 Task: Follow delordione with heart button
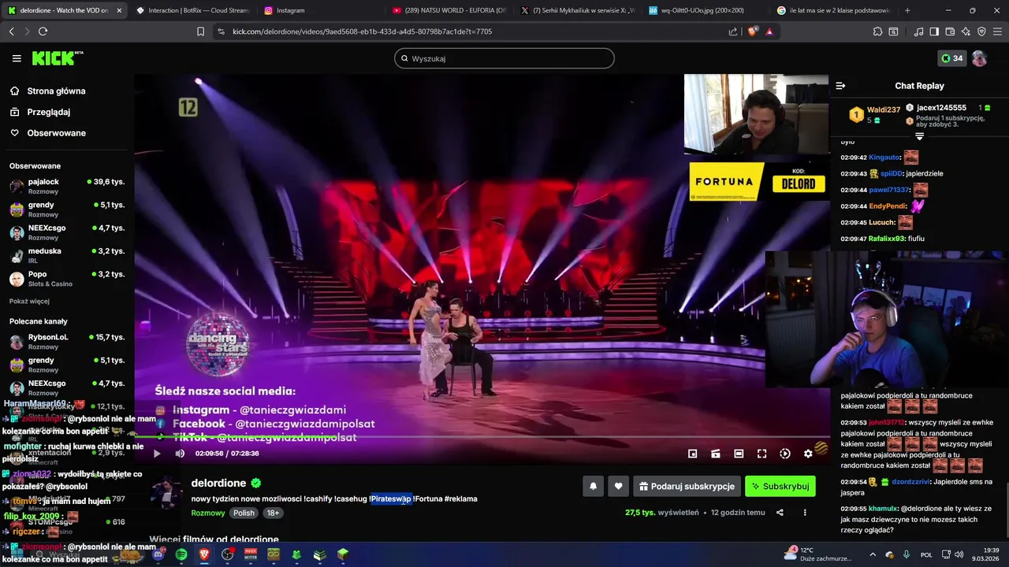pyautogui.click(x=618, y=487)
